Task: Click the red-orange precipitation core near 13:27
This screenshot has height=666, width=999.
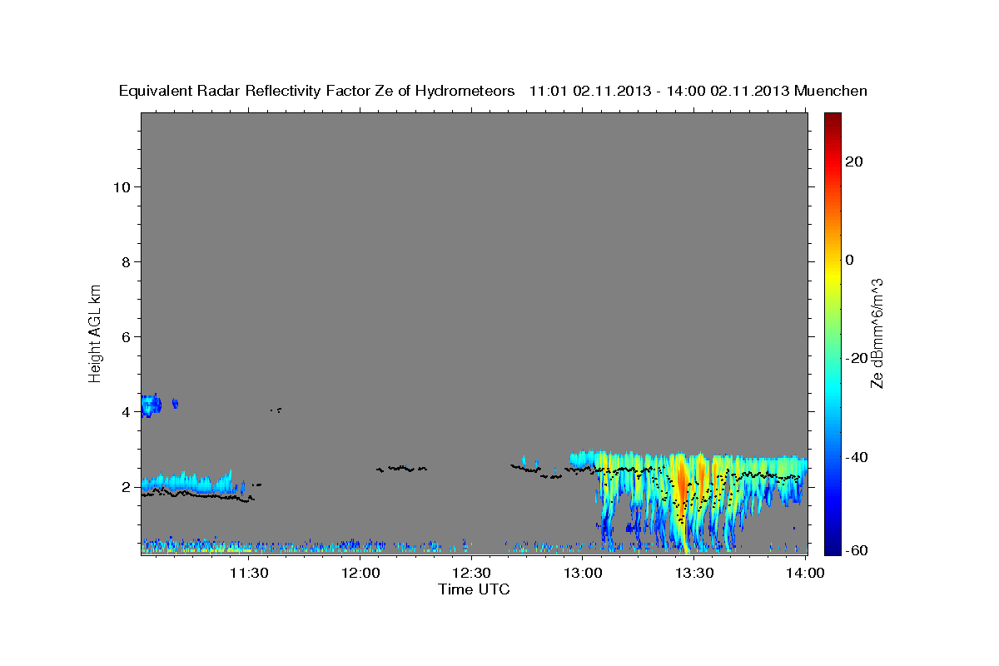Action: coord(682,487)
